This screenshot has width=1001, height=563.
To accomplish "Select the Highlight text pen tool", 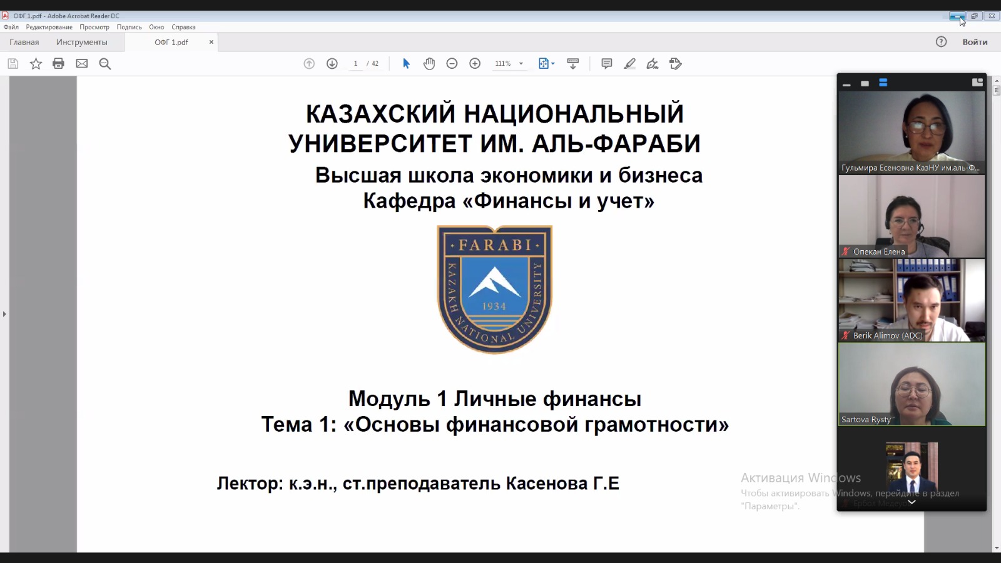I will (629, 63).
